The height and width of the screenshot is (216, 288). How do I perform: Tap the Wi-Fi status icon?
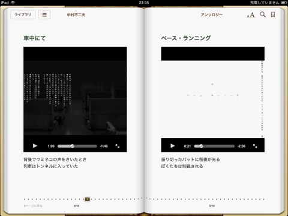point(13,2)
